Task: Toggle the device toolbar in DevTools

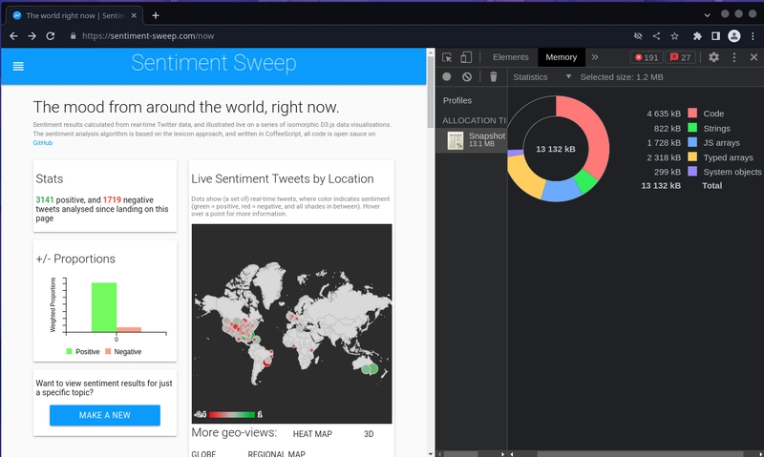Action: click(x=466, y=57)
